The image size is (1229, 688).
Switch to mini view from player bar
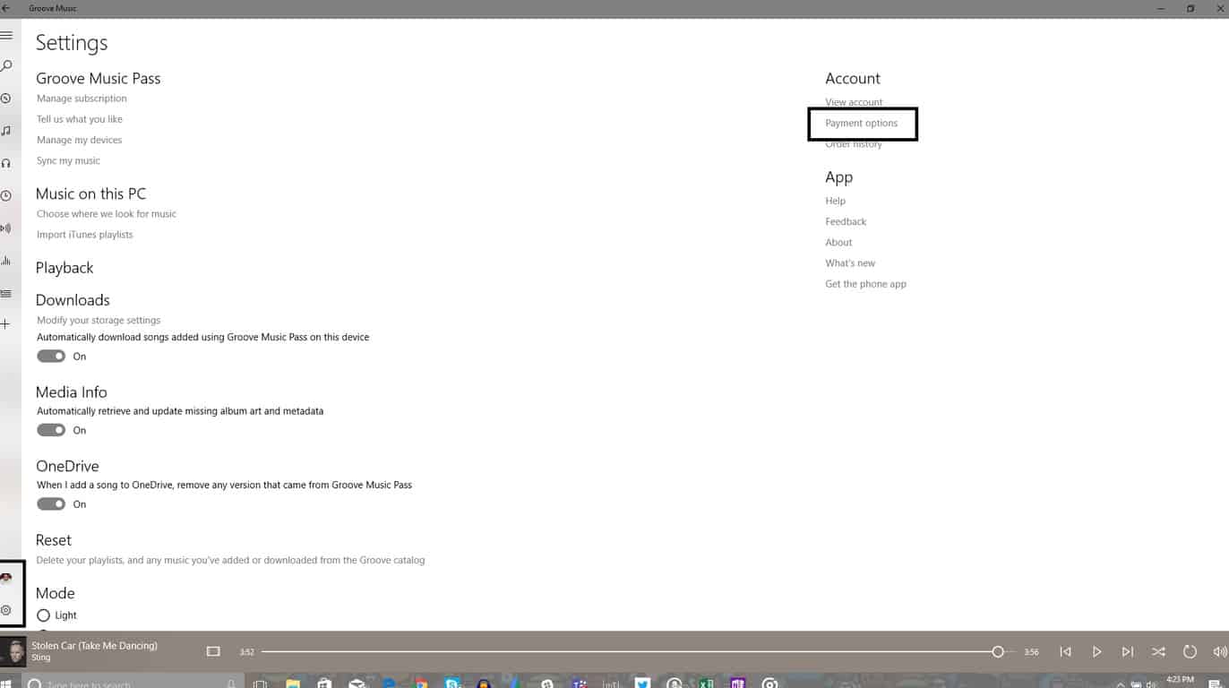click(x=213, y=651)
